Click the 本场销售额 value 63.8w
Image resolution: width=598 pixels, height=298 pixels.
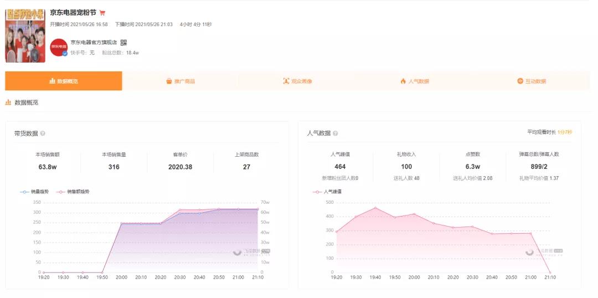[x=48, y=167]
